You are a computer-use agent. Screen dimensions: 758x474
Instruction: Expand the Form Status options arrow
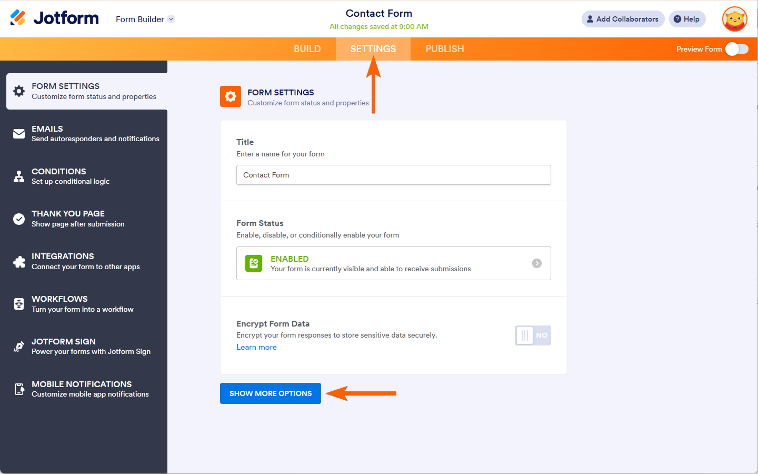click(x=537, y=263)
